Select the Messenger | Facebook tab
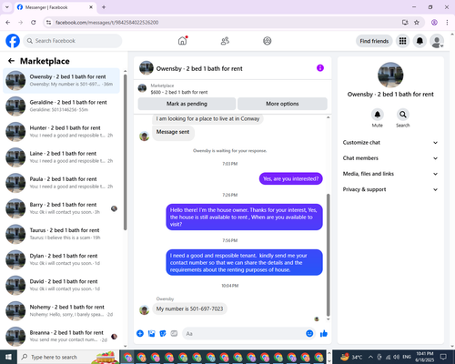This screenshot has height=364, width=455. (56, 7)
